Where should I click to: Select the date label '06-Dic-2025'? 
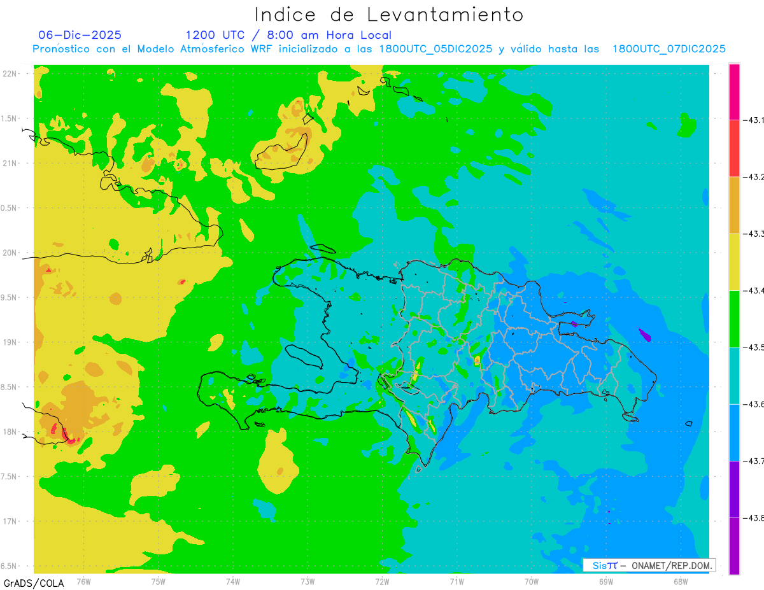coord(80,35)
